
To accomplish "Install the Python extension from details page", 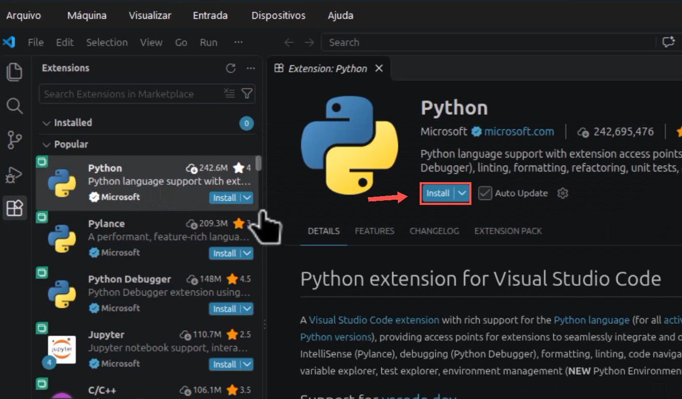I will click(438, 193).
